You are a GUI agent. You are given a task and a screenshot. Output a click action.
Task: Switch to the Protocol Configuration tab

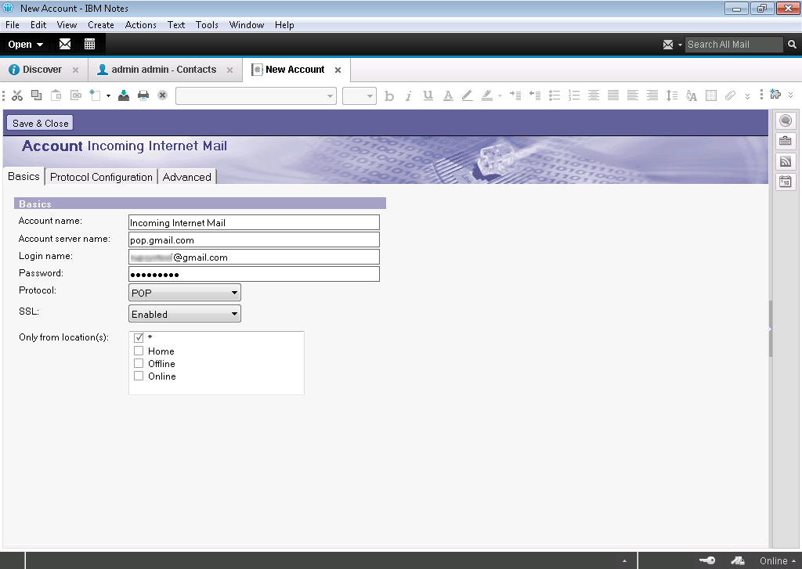point(101,177)
